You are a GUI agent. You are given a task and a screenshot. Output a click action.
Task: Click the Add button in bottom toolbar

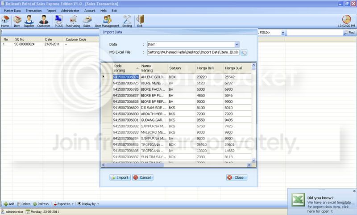coord(9,204)
